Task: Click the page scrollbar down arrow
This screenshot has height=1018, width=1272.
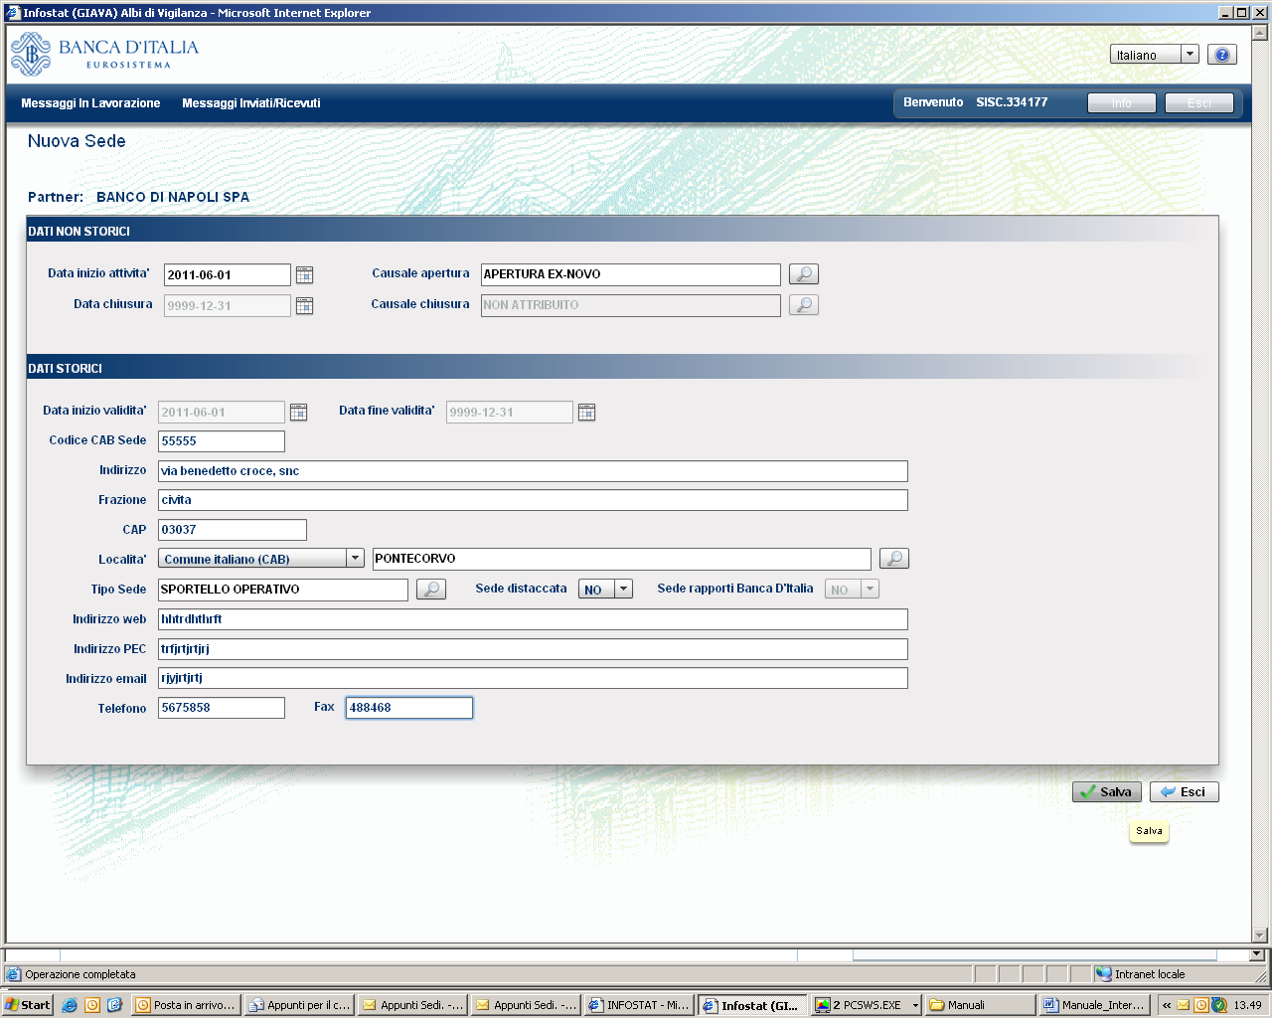Action: (1260, 934)
